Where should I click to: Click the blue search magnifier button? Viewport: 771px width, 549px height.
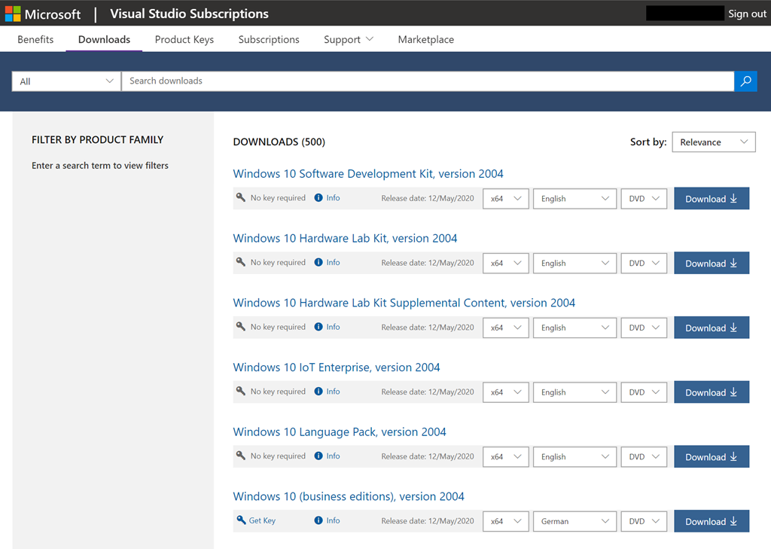coord(745,81)
